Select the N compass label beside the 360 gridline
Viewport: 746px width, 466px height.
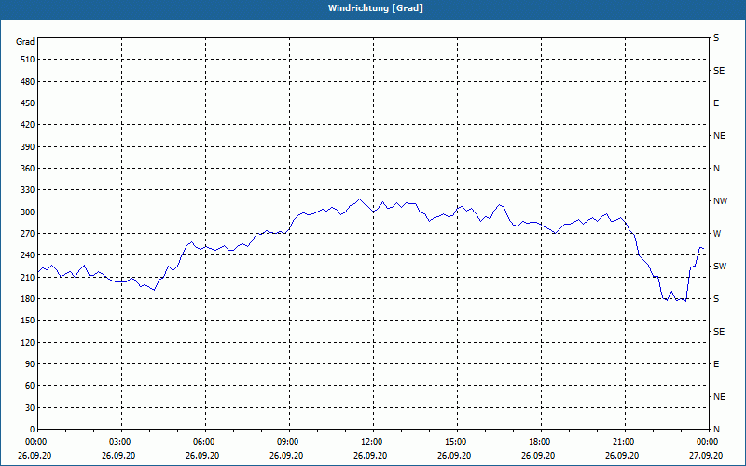click(x=716, y=169)
